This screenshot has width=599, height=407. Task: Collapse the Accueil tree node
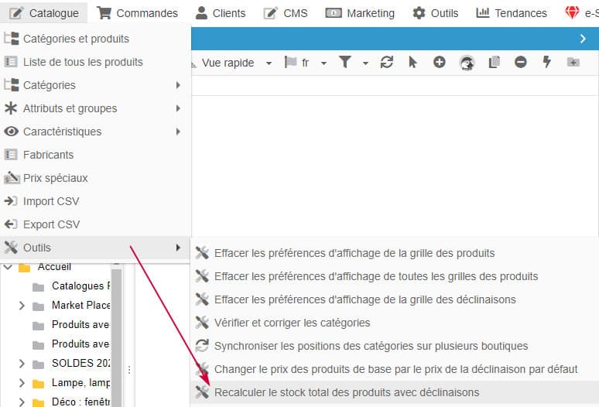(x=8, y=268)
